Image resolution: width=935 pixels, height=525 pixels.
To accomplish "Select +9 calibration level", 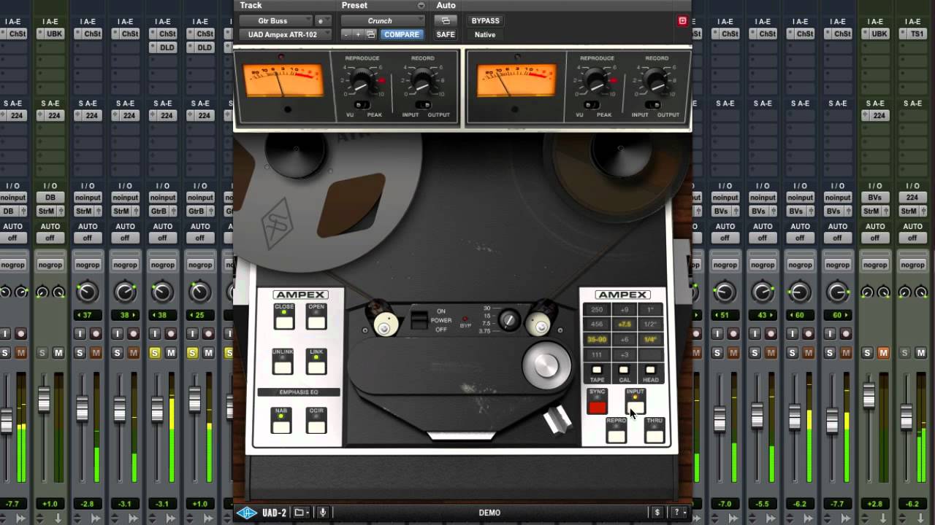I will [x=624, y=309].
